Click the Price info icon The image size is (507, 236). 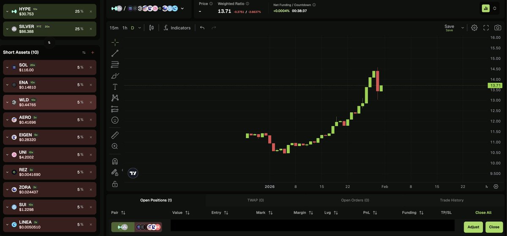pyautogui.click(x=211, y=4)
